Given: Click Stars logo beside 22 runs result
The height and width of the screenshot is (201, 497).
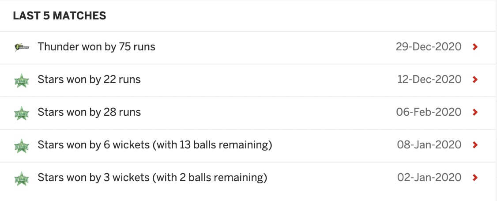Looking at the screenshot, I should 22,80.
